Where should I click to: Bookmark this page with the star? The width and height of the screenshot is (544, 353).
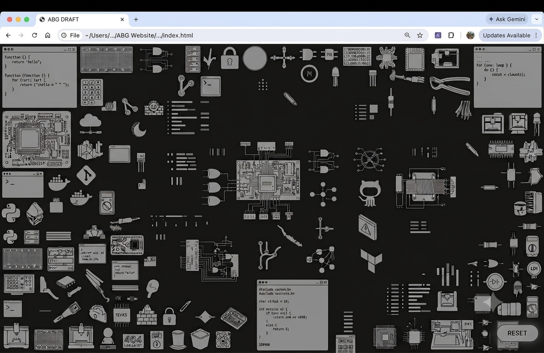pos(420,35)
